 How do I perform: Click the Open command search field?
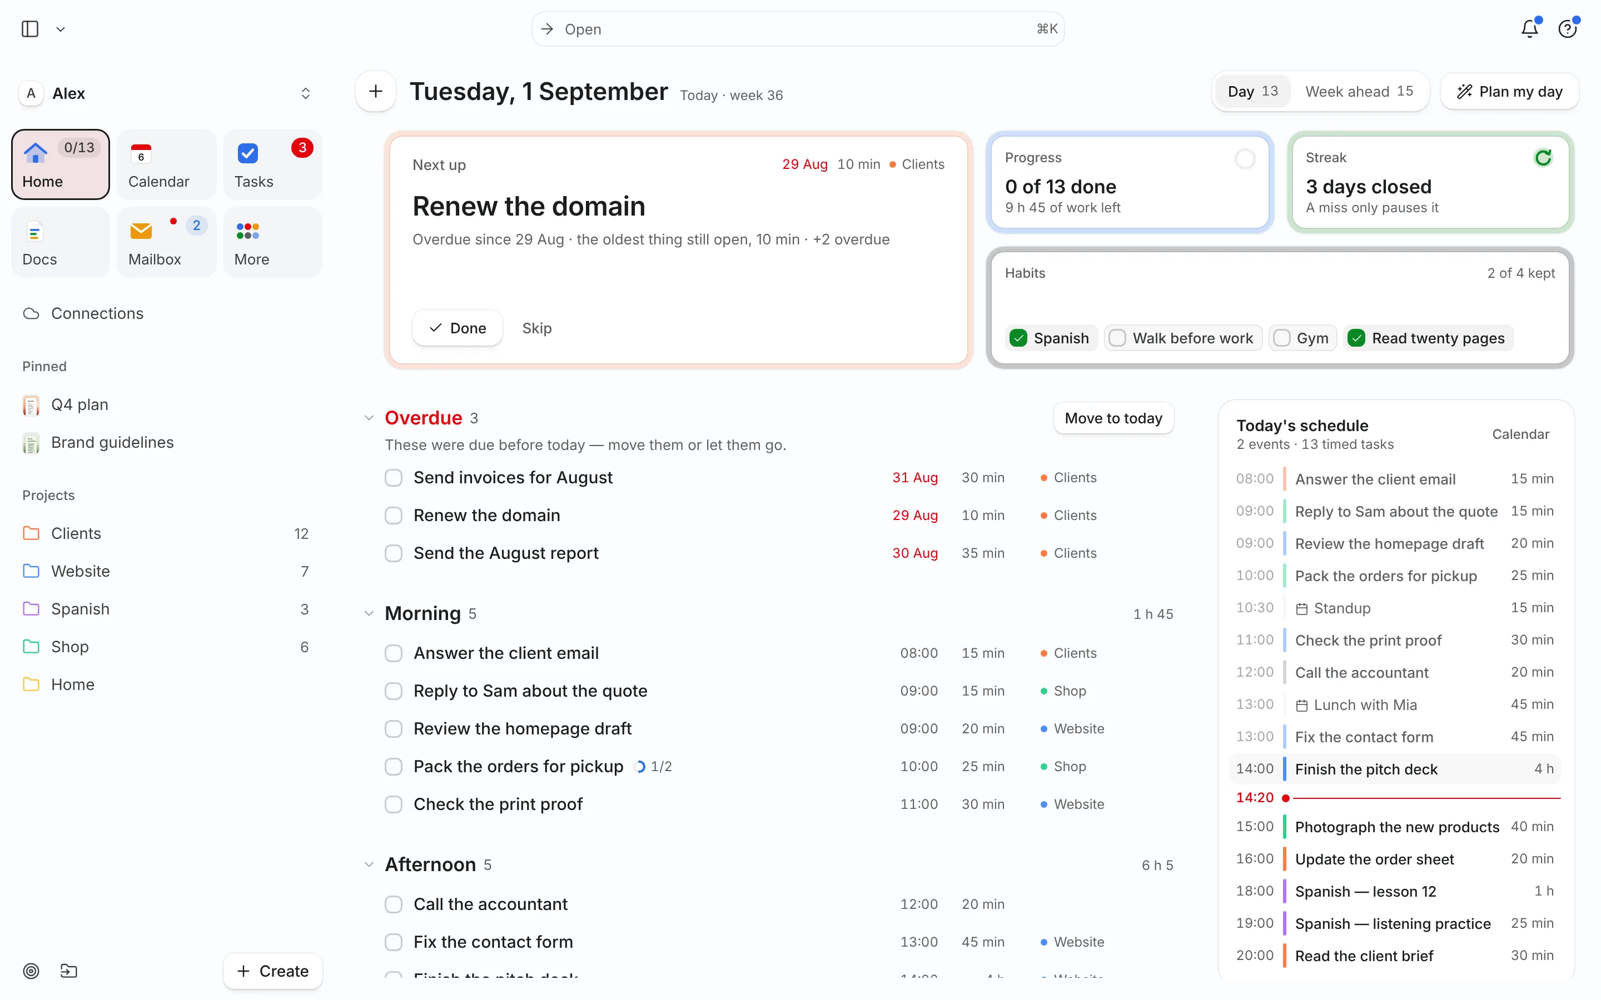[798, 29]
